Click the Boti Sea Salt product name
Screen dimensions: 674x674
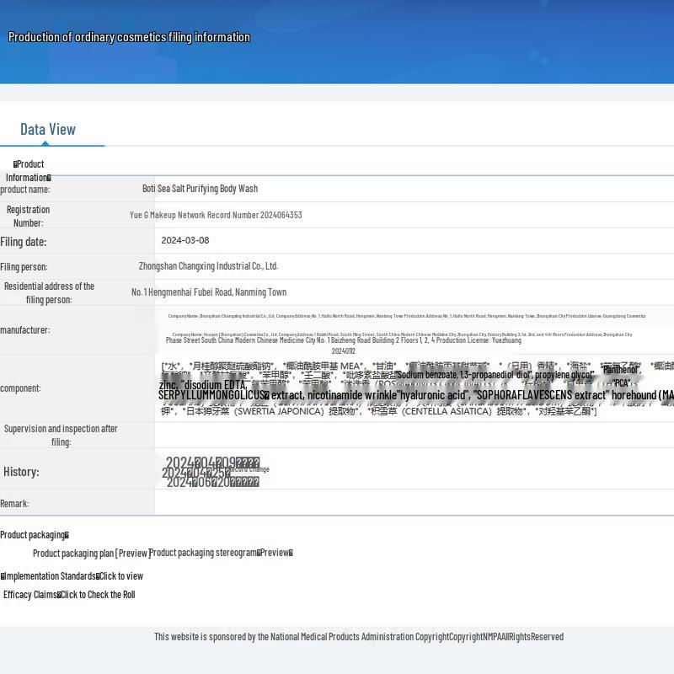tap(200, 189)
